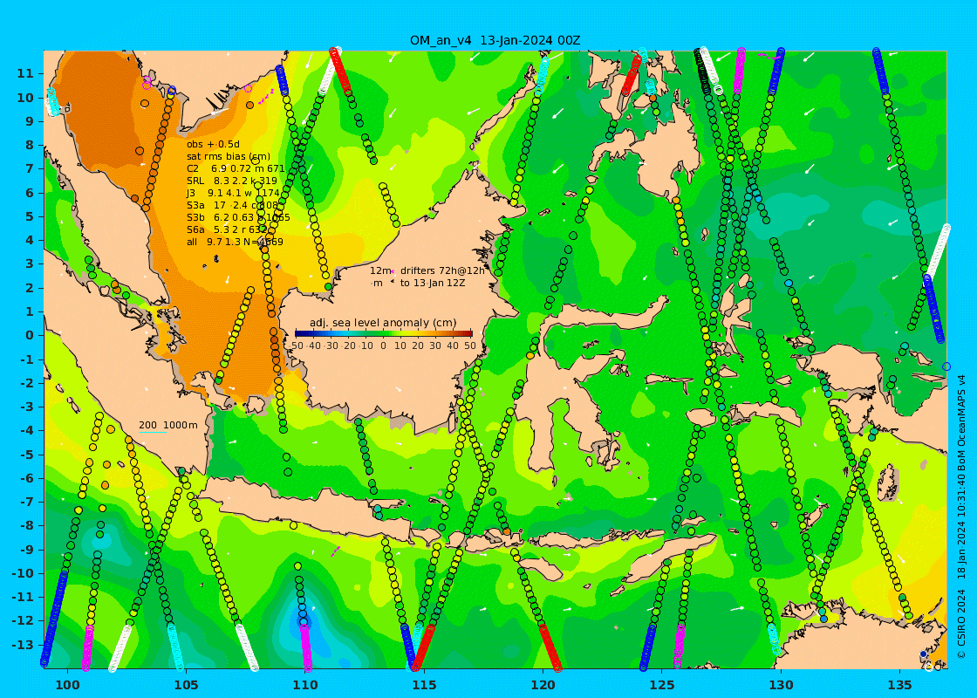Click longitude axis label 135
Image resolution: width=977 pixels, height=698 pixels.
pyautogui.click(x=899, y=686)
